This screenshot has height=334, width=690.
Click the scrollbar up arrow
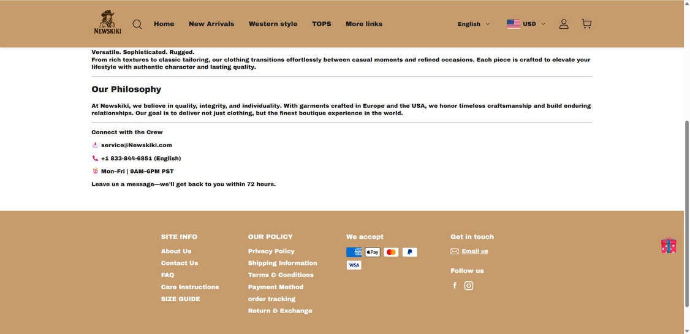coord(686,3)
